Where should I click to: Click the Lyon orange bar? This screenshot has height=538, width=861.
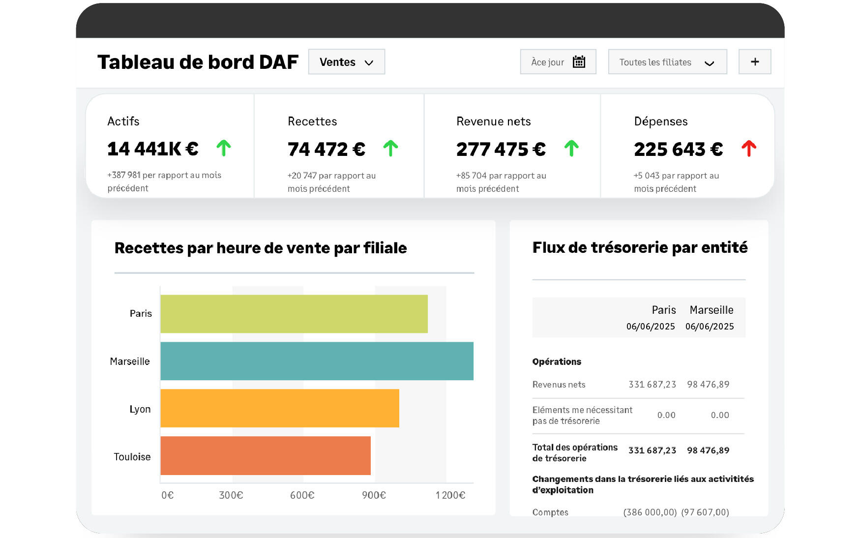tap(280, 408)
